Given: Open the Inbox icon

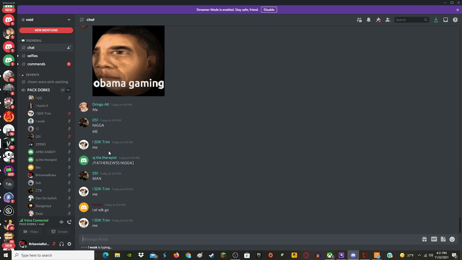Looking at the screenshot, I should [446, 20].
